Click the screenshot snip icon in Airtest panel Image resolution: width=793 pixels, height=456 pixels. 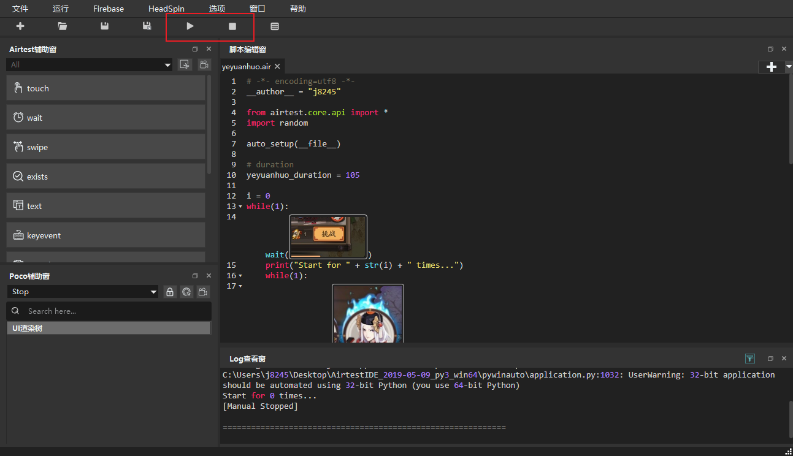tap(185, 64)
